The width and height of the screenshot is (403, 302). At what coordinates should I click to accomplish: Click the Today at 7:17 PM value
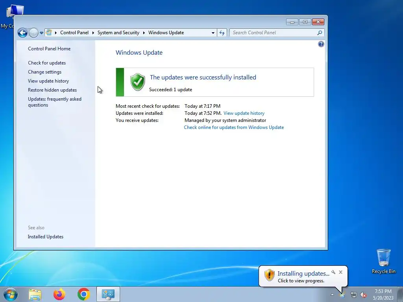tap(203, 106)
